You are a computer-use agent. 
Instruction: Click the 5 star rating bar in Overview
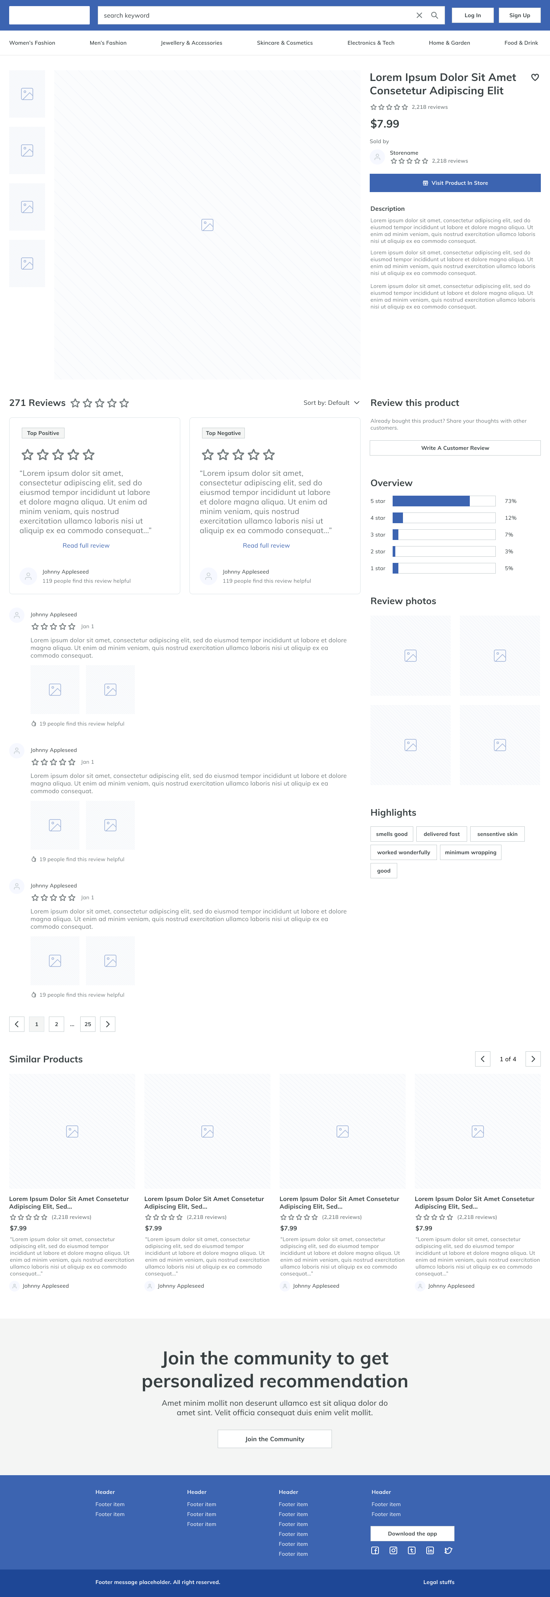click(x=443, y=501)
